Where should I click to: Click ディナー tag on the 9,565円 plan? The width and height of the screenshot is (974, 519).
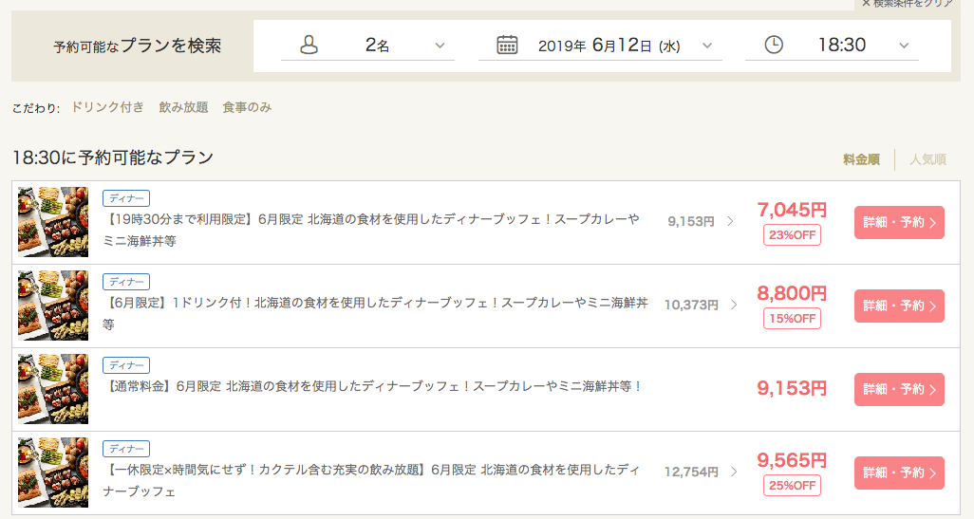126,448
